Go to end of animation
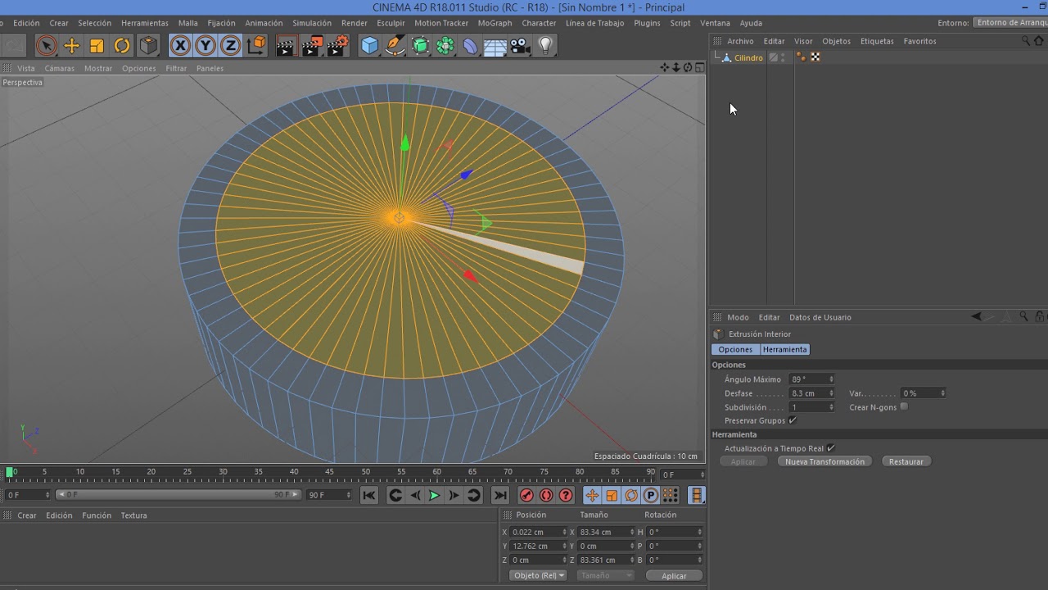Viewport: 1048px width, 590px height. click(x=500, y=495)
